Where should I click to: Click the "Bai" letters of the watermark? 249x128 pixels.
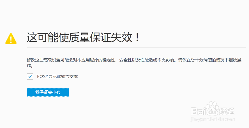pyautogui.click(x=198, y=111)
